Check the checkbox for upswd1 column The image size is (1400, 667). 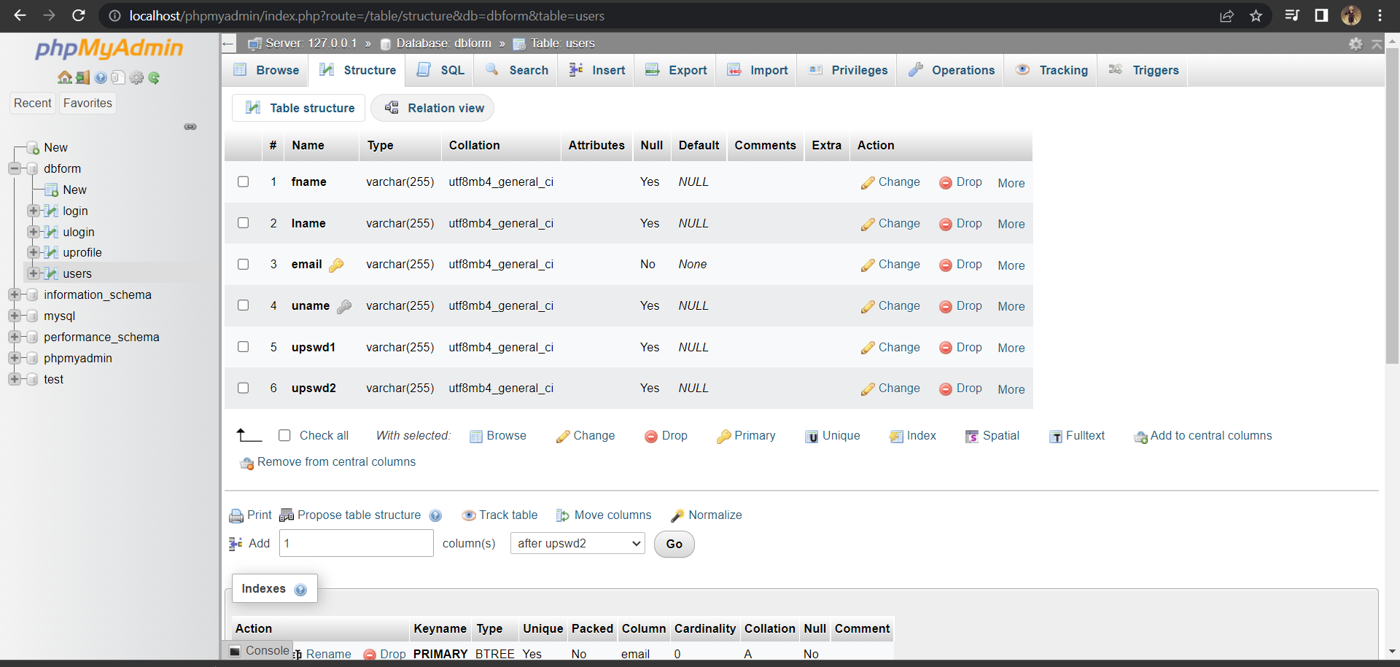(x=243, y=347)
